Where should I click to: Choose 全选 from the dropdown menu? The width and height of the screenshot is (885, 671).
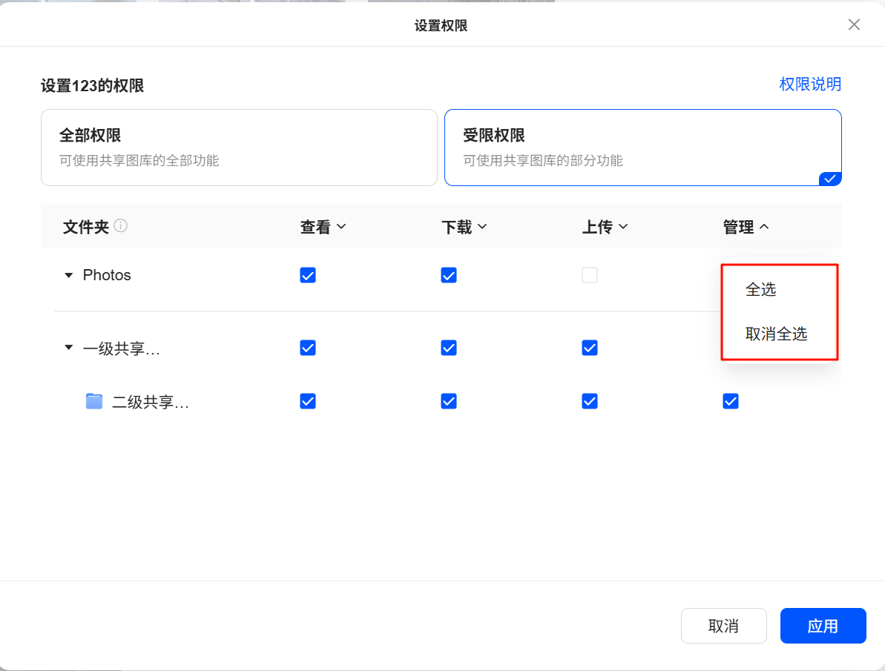tap(761, 290)
